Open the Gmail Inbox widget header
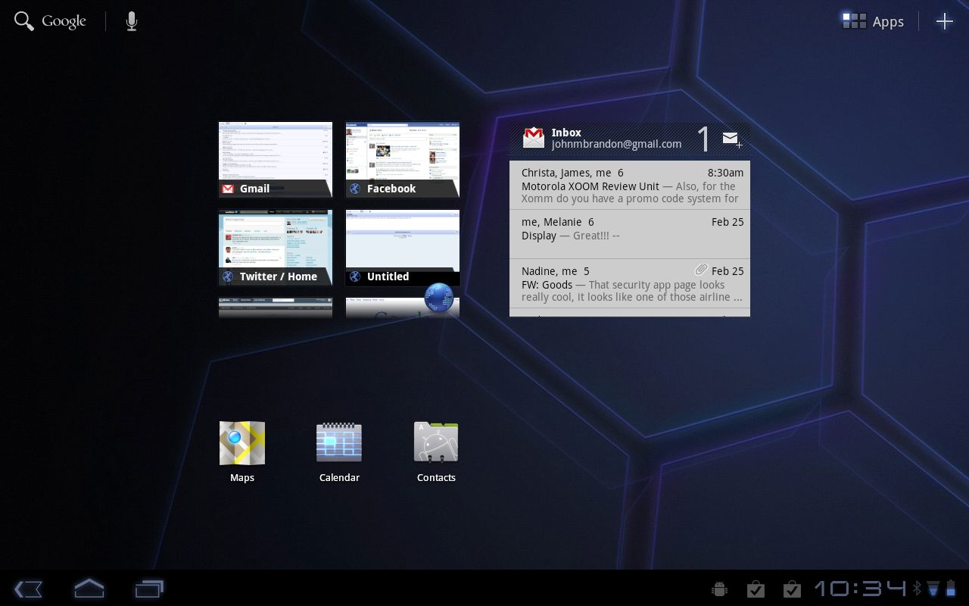Image resolution: width=969 pixels, height=606 pixels. (x=630, y=139)
